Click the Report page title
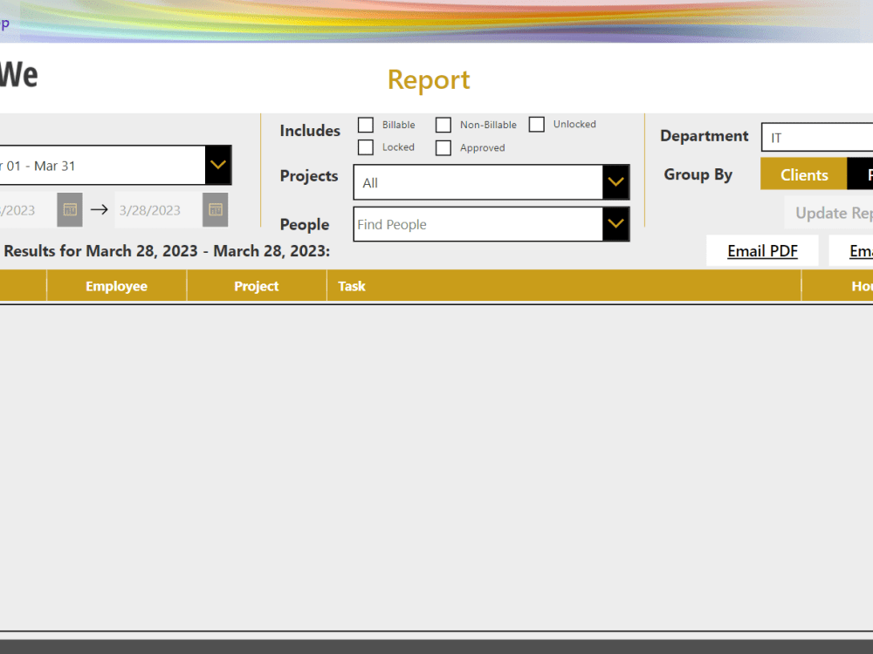 click(x=429, y=79)
